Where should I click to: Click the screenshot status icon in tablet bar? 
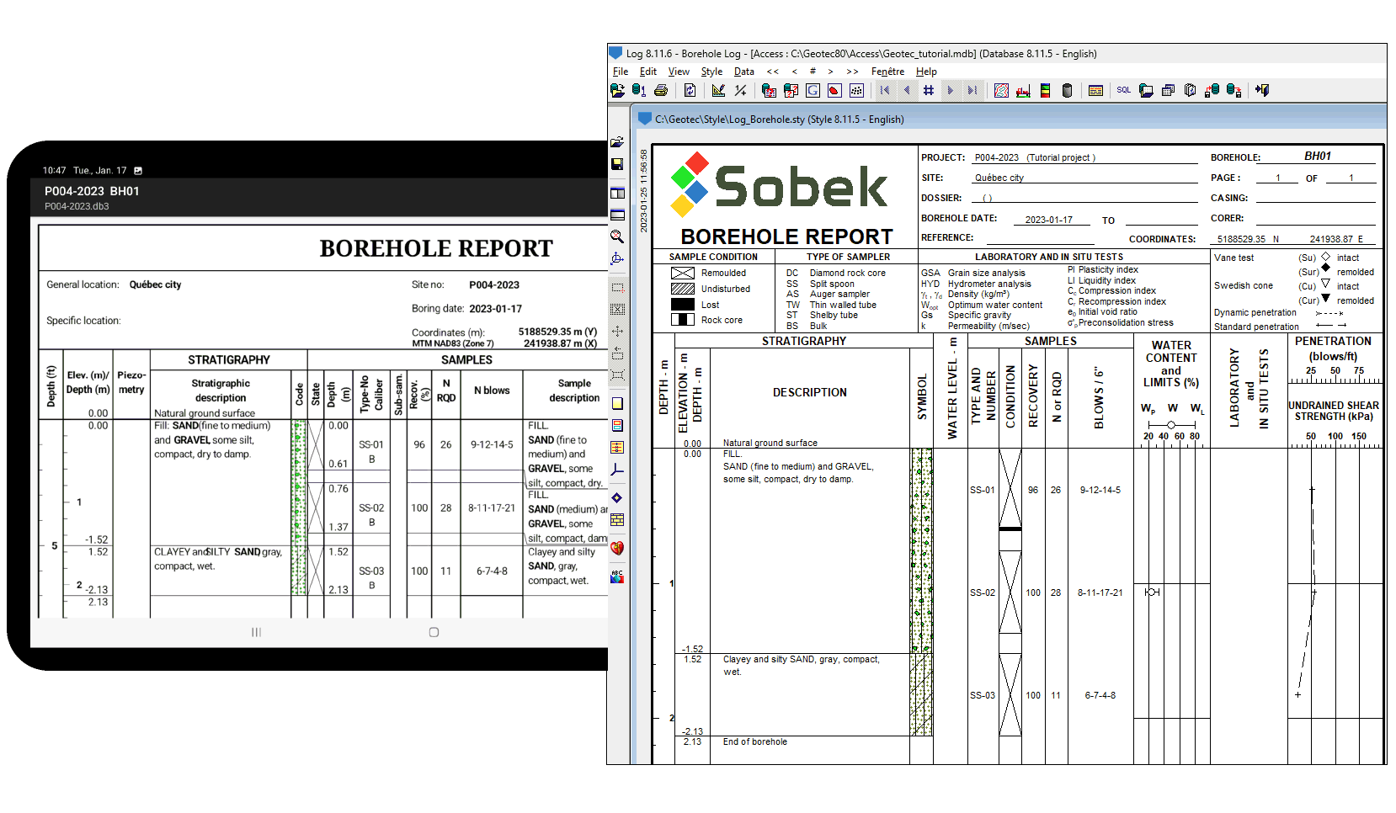[x=138, y=170]
